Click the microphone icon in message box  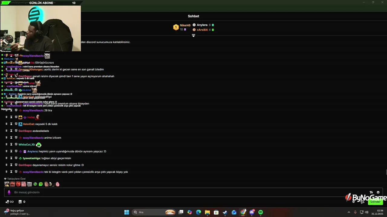[x=9, y=192]
